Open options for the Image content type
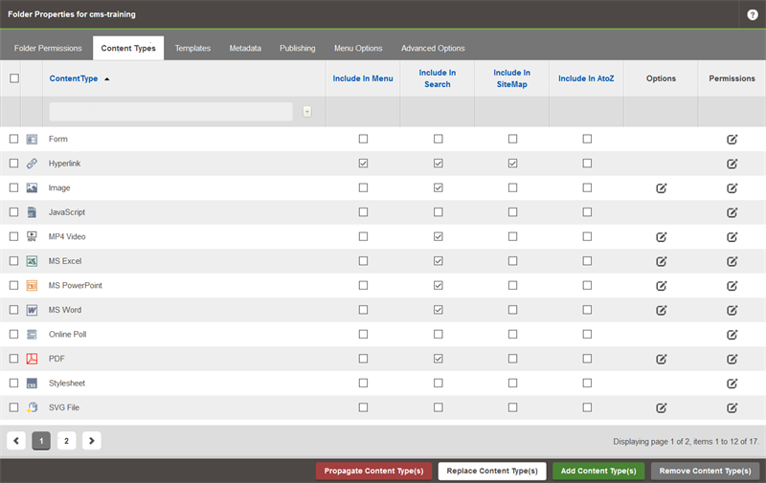 [661, 188]
